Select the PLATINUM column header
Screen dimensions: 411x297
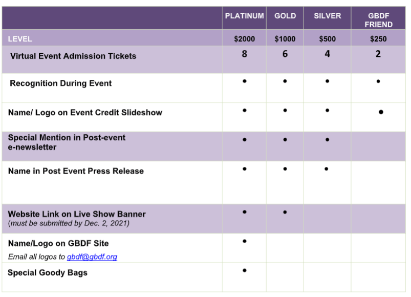coord(244,16)
